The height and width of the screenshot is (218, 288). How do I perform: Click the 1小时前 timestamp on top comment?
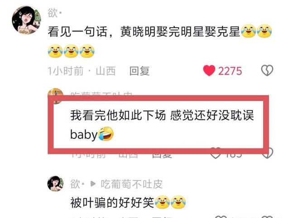coord(66,71)
